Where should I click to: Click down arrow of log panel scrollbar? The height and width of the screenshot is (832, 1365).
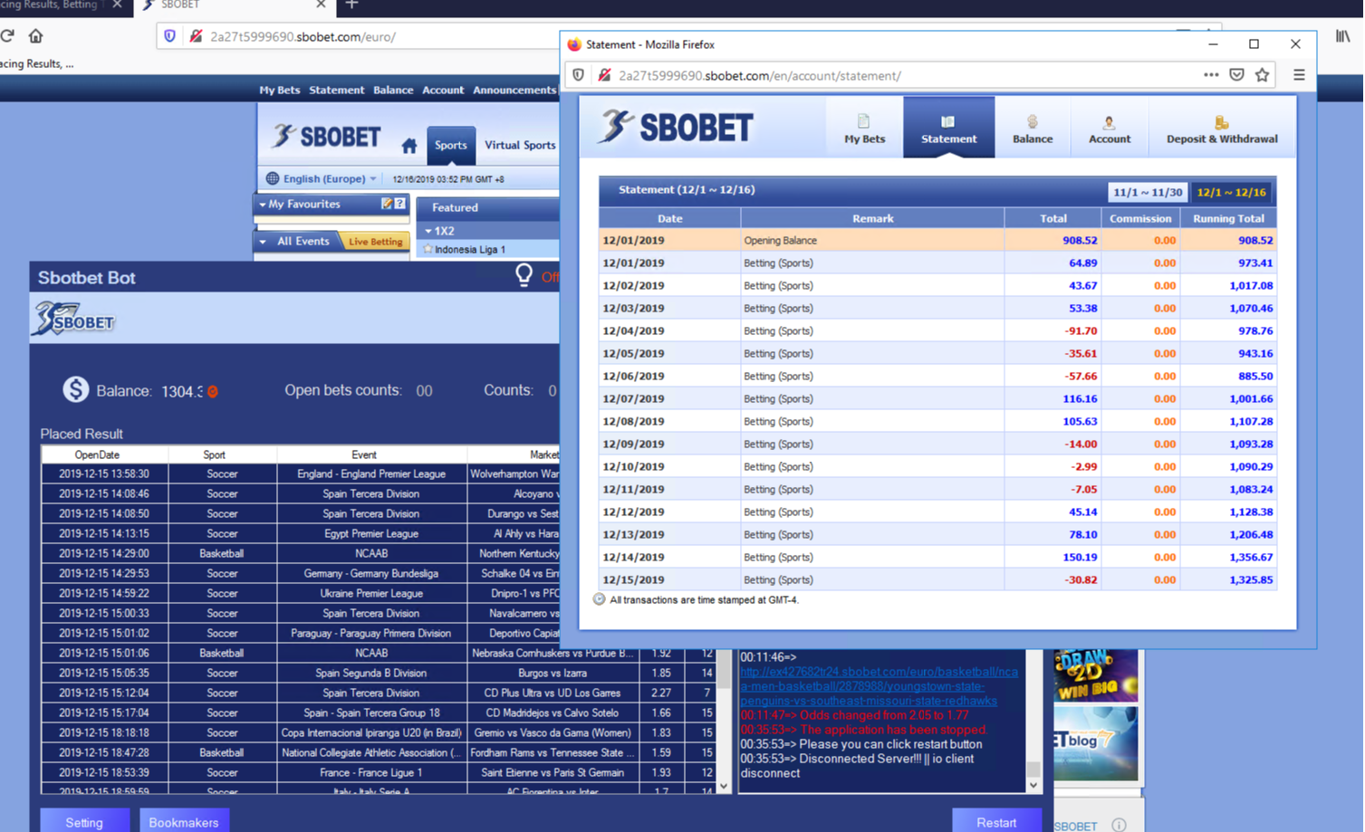1033,785
